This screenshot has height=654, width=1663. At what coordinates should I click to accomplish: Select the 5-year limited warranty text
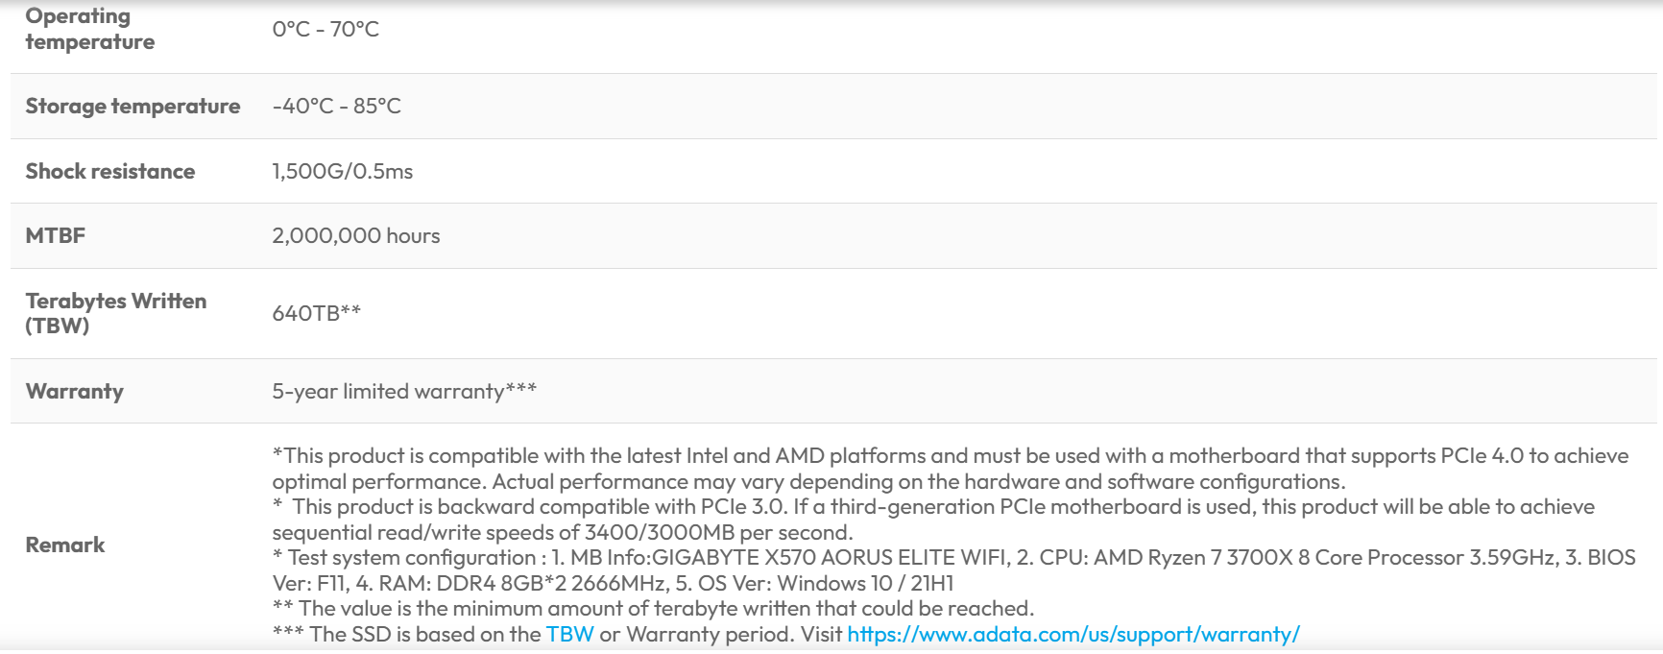[403, 392]
